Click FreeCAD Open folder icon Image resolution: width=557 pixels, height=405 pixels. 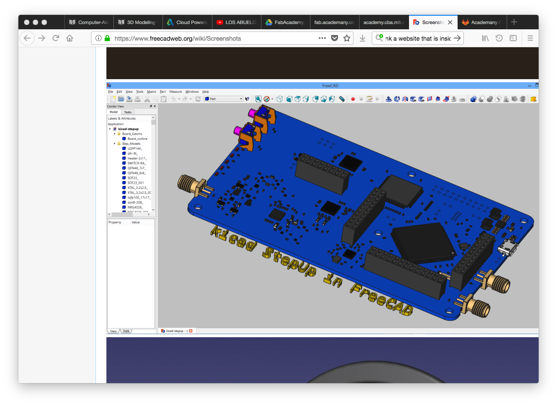121,99
